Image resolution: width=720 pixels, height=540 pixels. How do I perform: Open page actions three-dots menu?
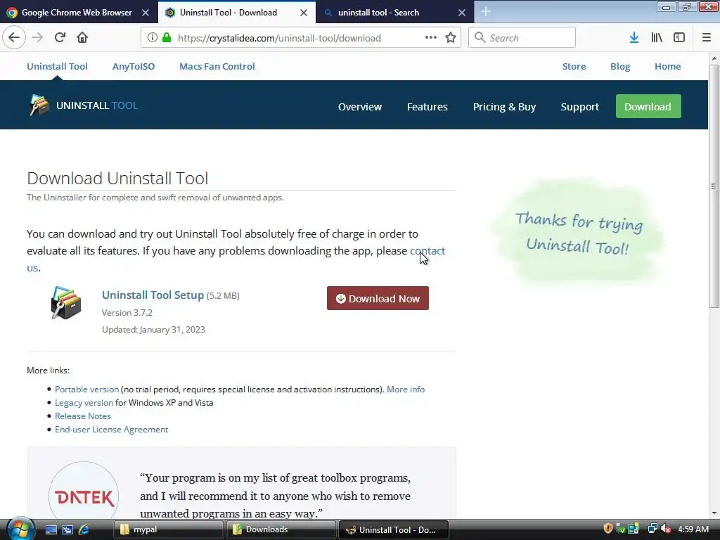tap(431, 37)
